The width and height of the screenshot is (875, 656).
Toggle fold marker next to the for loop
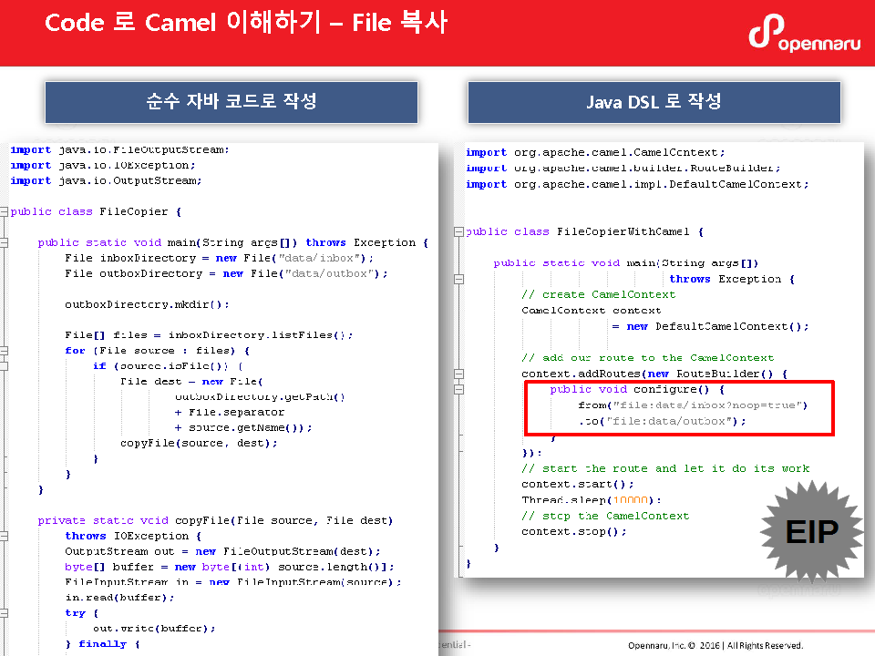pos(5,351)
